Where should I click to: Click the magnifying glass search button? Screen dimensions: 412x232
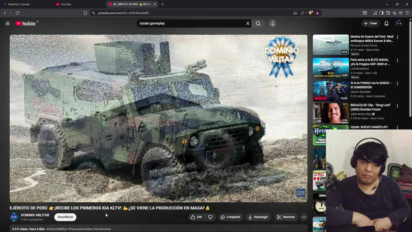pos(258,23)
